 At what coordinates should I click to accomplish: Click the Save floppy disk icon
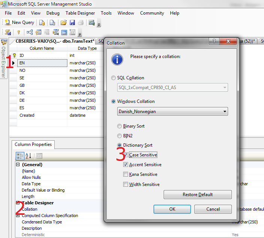pos(72,22)
